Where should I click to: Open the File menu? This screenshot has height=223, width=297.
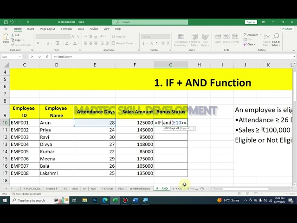click(5, 29)
